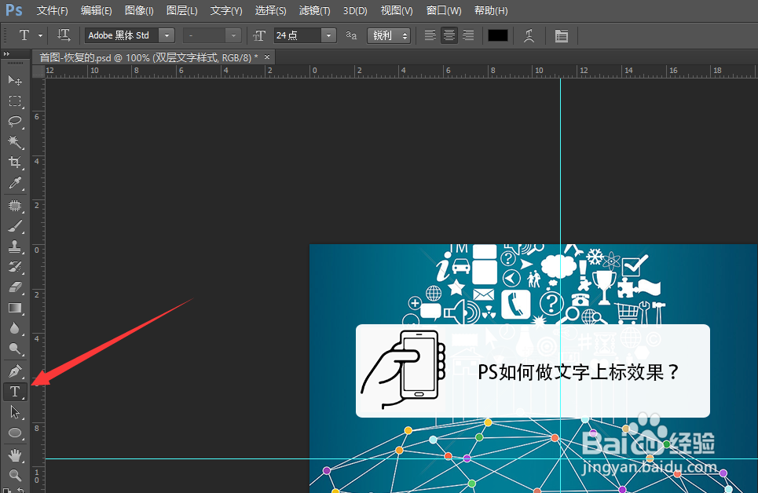The height and width of the screenshot is (493, 758).
Task: Select the Zoom tool
Action: point(14,474)
